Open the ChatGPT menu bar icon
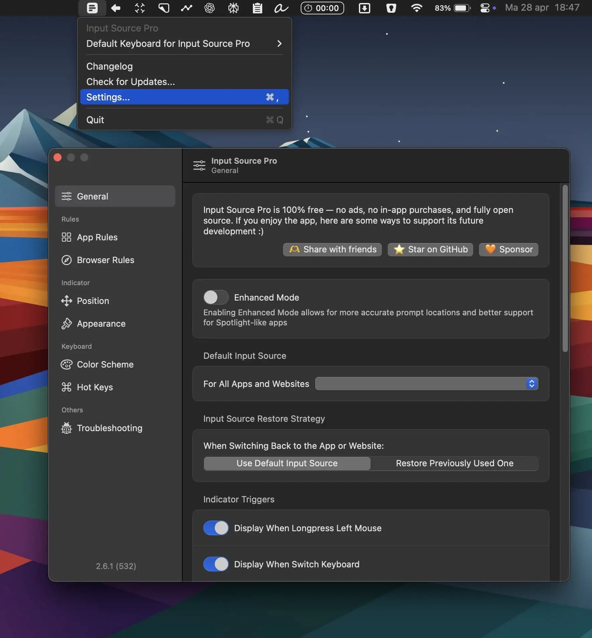592x638 pixels. (x=210, y=8)
